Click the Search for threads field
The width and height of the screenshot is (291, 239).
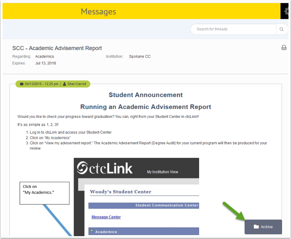coord(233,29)
